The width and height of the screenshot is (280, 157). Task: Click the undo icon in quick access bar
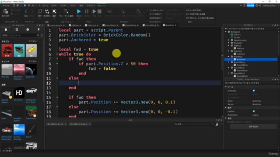point(33,6)
